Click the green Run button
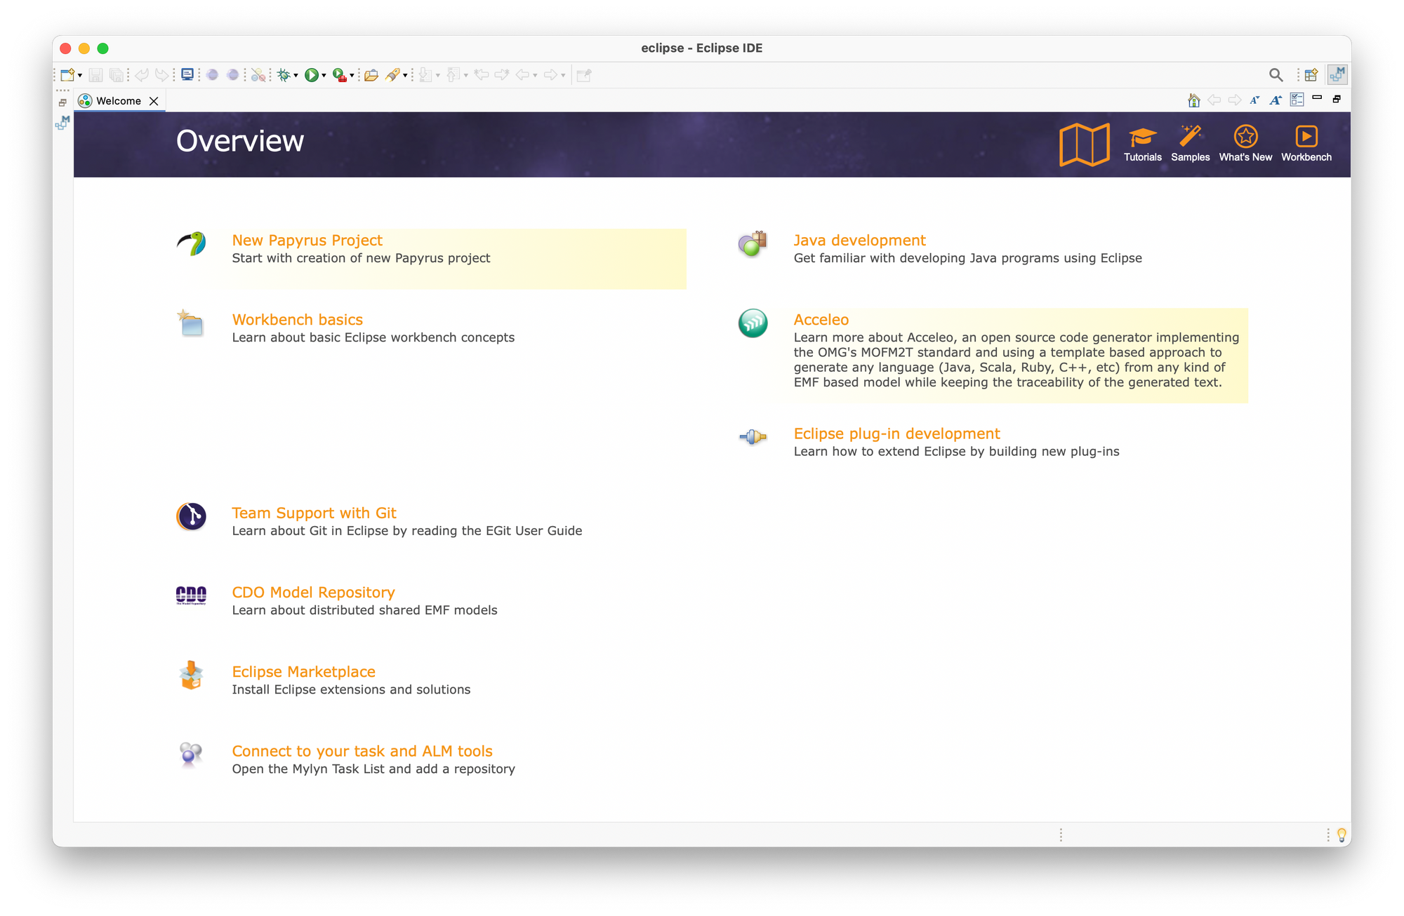1404x916 pixels. tap(312, 75)
